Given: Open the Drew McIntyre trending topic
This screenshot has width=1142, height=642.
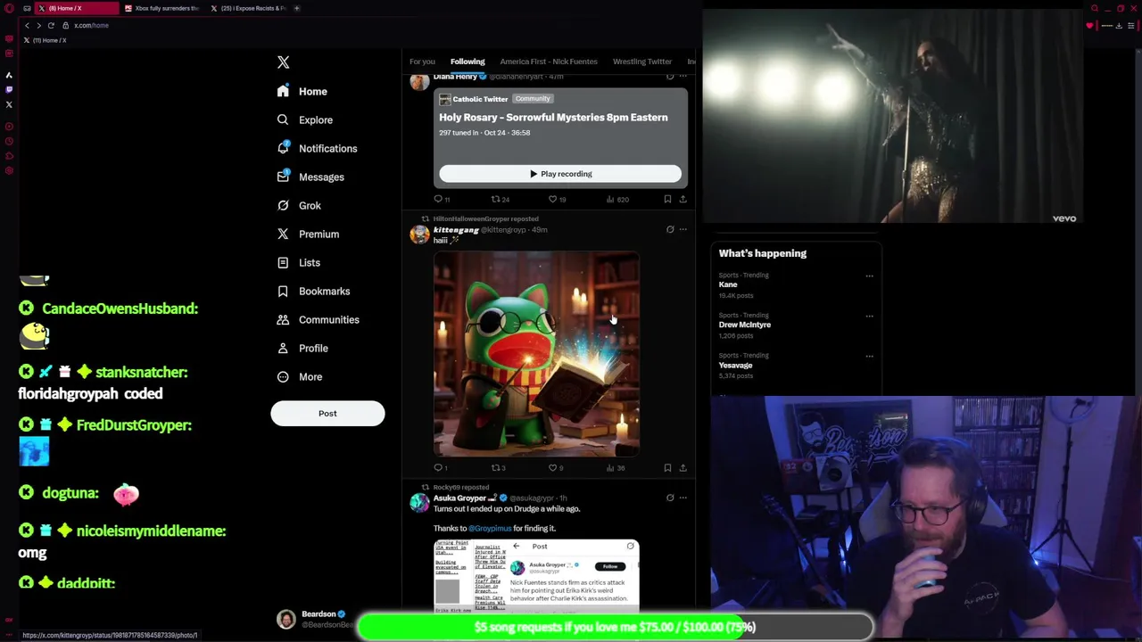Looking at the screenshot, I should click(x=745, y=325).
